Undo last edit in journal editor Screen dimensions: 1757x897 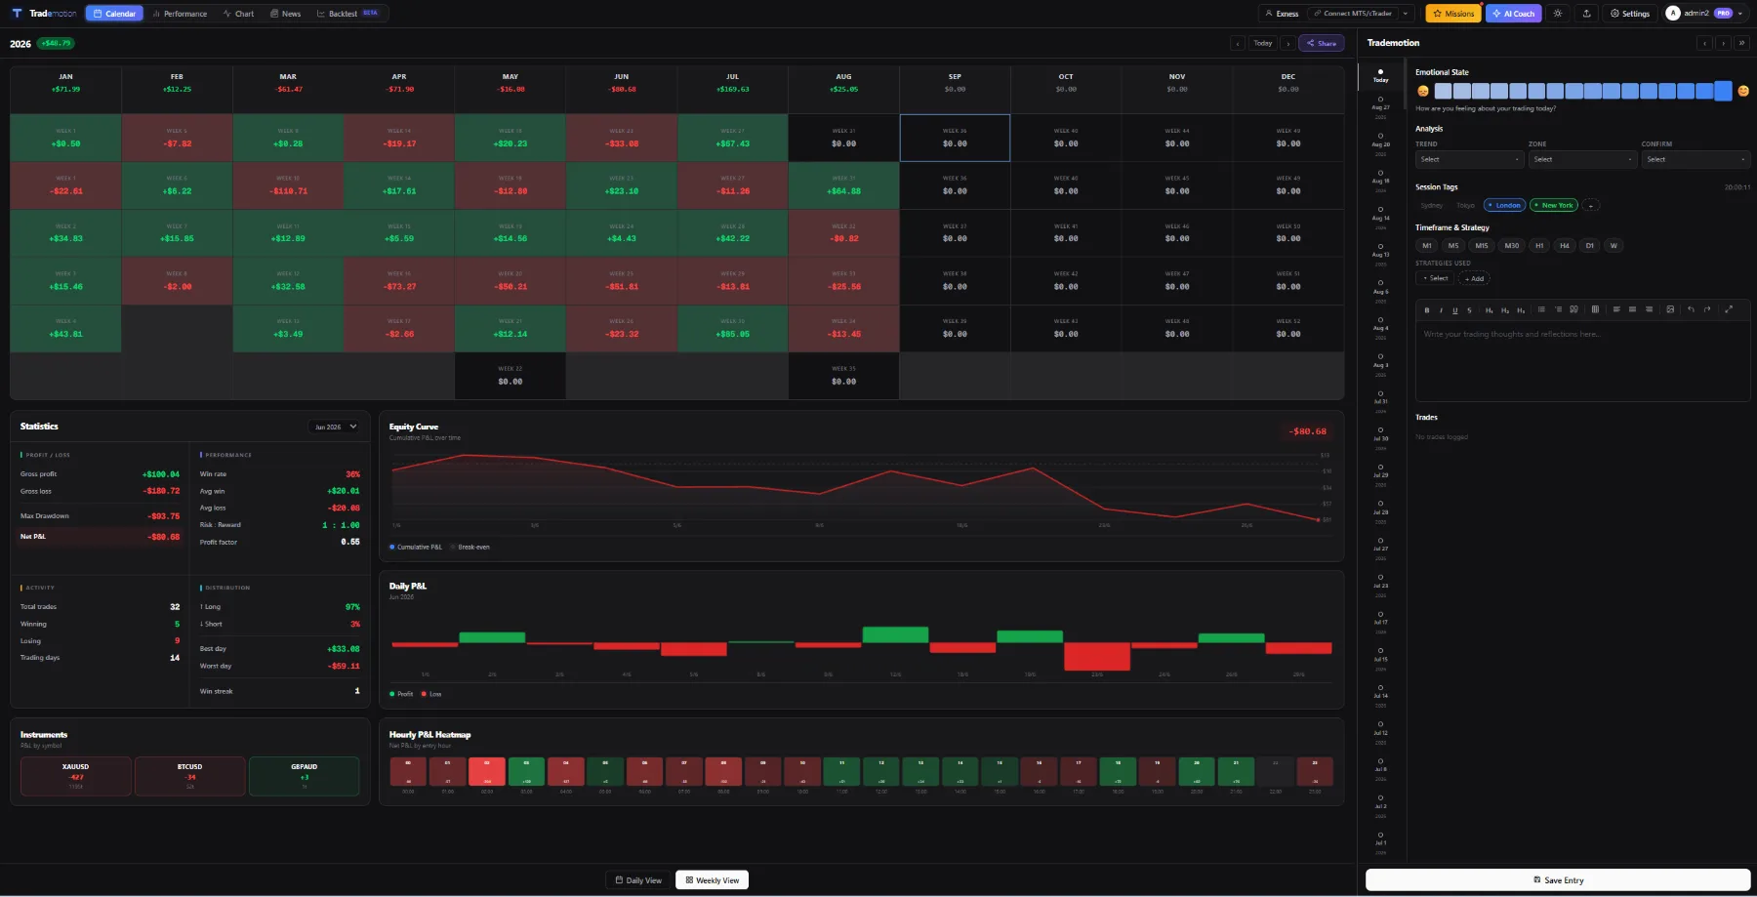(x=1691, y=309)
